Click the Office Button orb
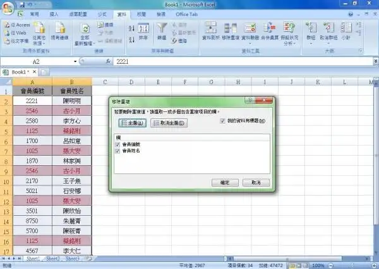Viewport: 379px width, 269px height. 8,8
